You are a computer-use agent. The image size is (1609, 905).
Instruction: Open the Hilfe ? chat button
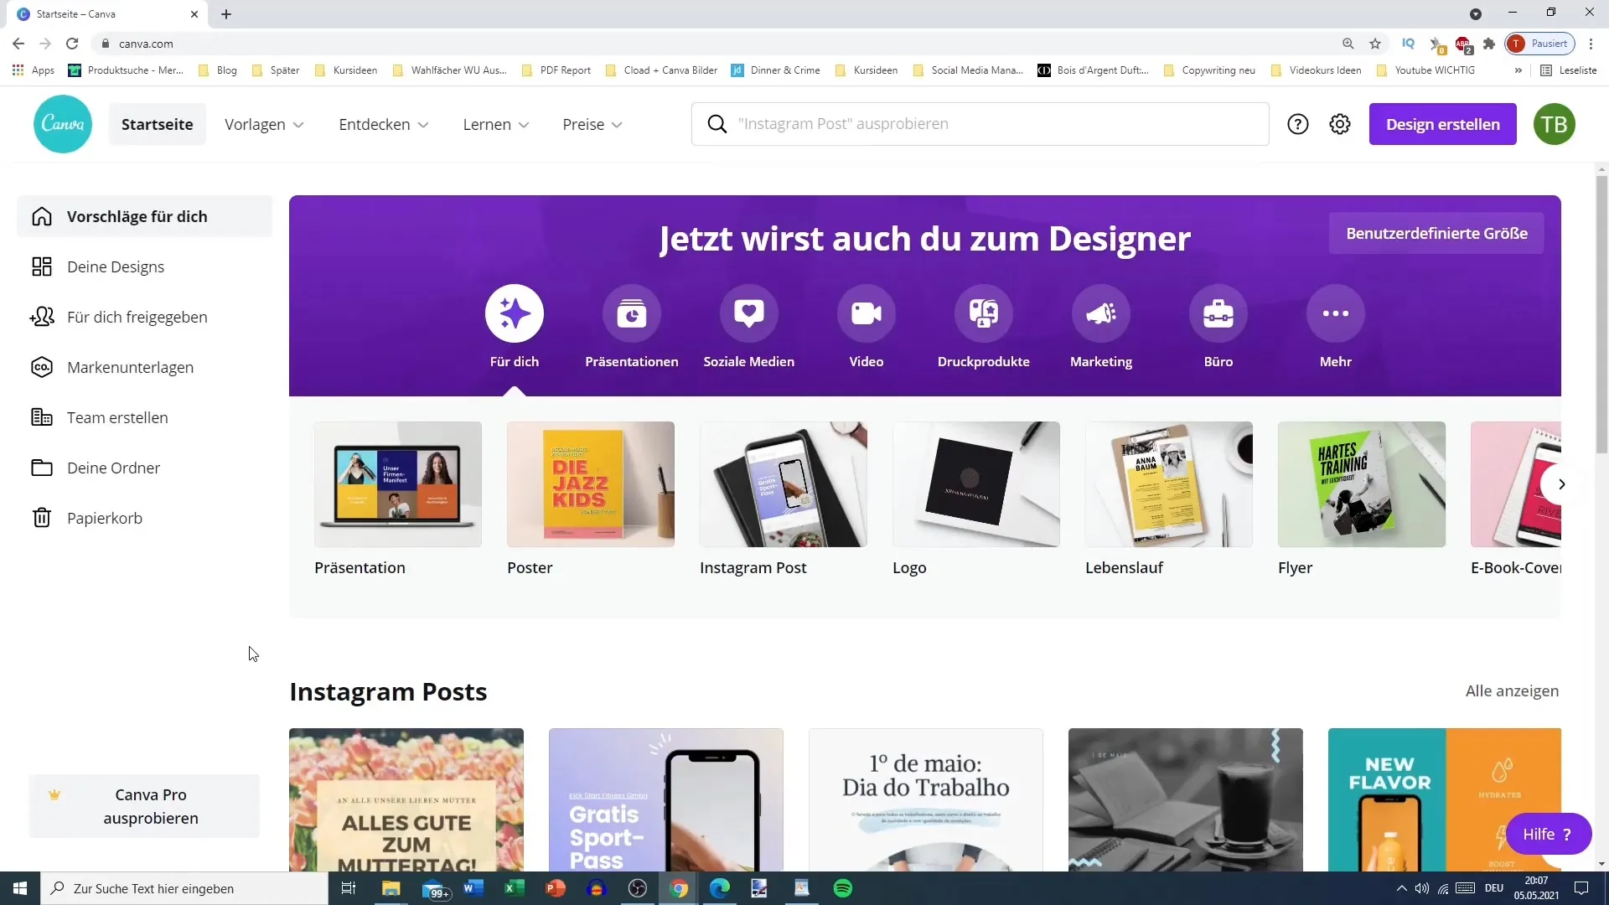tap(1548, 834)
